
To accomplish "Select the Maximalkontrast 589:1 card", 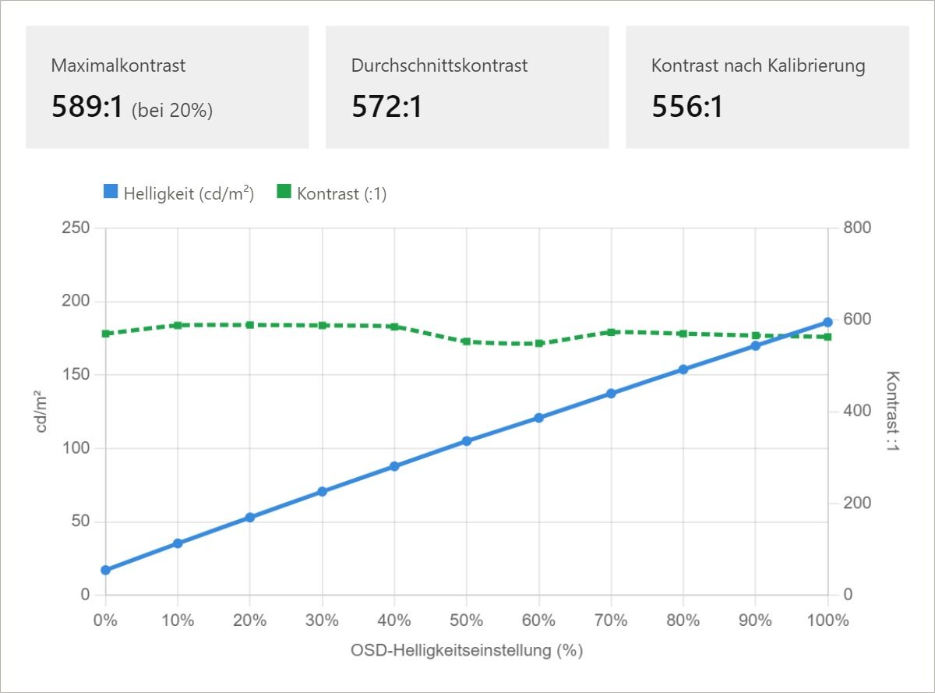I will click(x=167, y=87).
